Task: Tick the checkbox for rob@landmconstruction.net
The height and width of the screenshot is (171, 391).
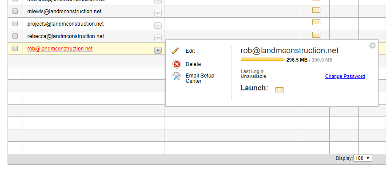Action: (x=15, y=48)
